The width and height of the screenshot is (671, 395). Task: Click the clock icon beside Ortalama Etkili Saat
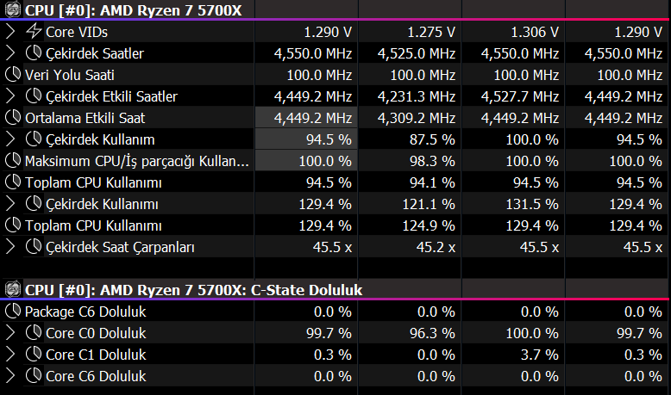click(x=13, y=117)
